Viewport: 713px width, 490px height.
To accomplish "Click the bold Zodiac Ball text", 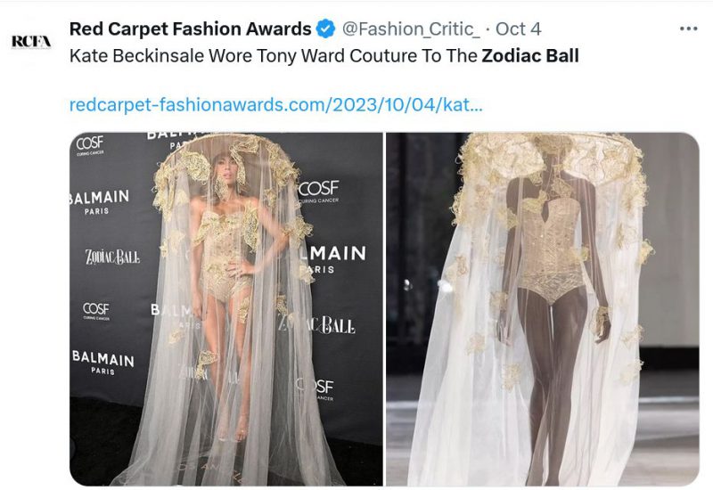I will click(x=530, y=56).
